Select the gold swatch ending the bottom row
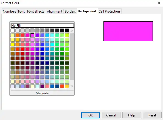 [67, 86]
